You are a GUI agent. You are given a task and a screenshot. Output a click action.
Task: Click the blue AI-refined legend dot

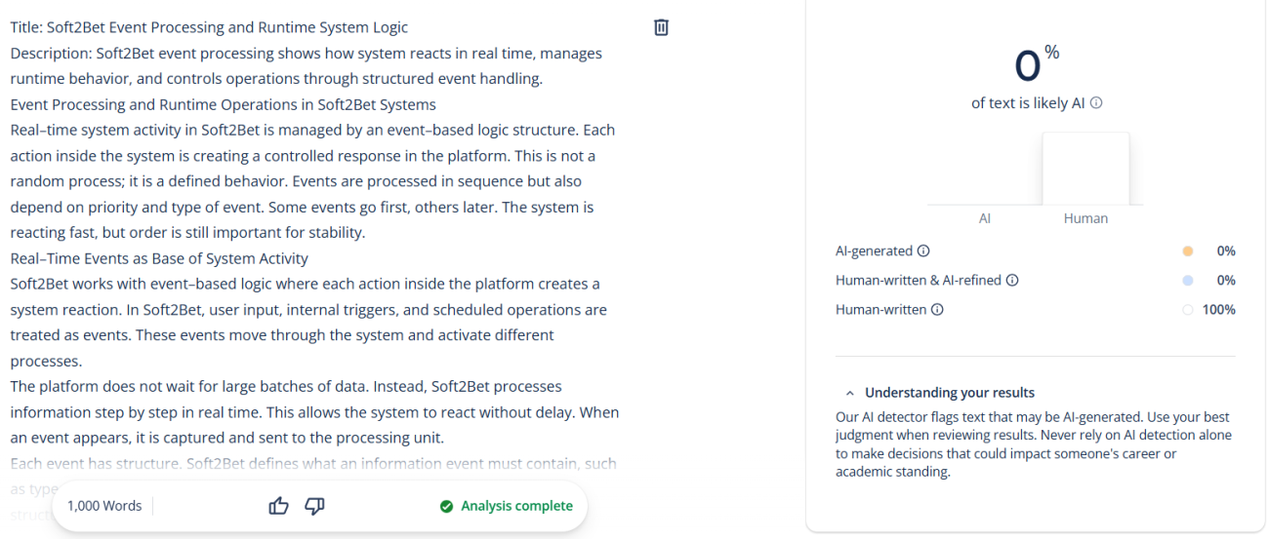pyautogui.click(x=1187, y=281)
